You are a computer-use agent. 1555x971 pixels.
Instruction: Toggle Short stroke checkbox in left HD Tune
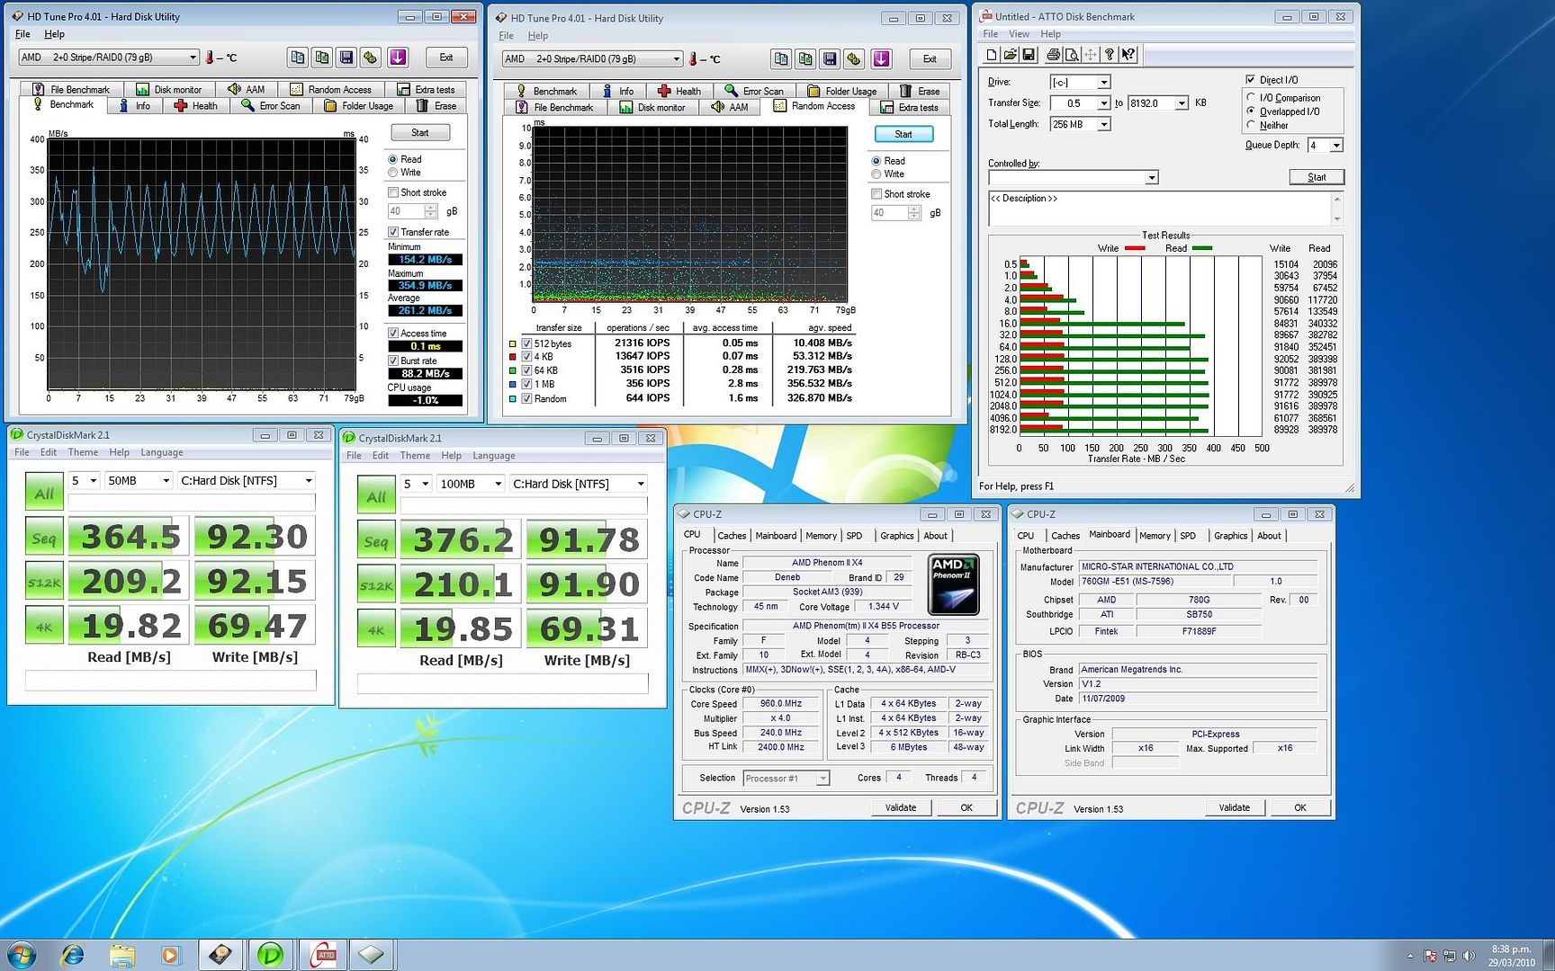[393, 192]
